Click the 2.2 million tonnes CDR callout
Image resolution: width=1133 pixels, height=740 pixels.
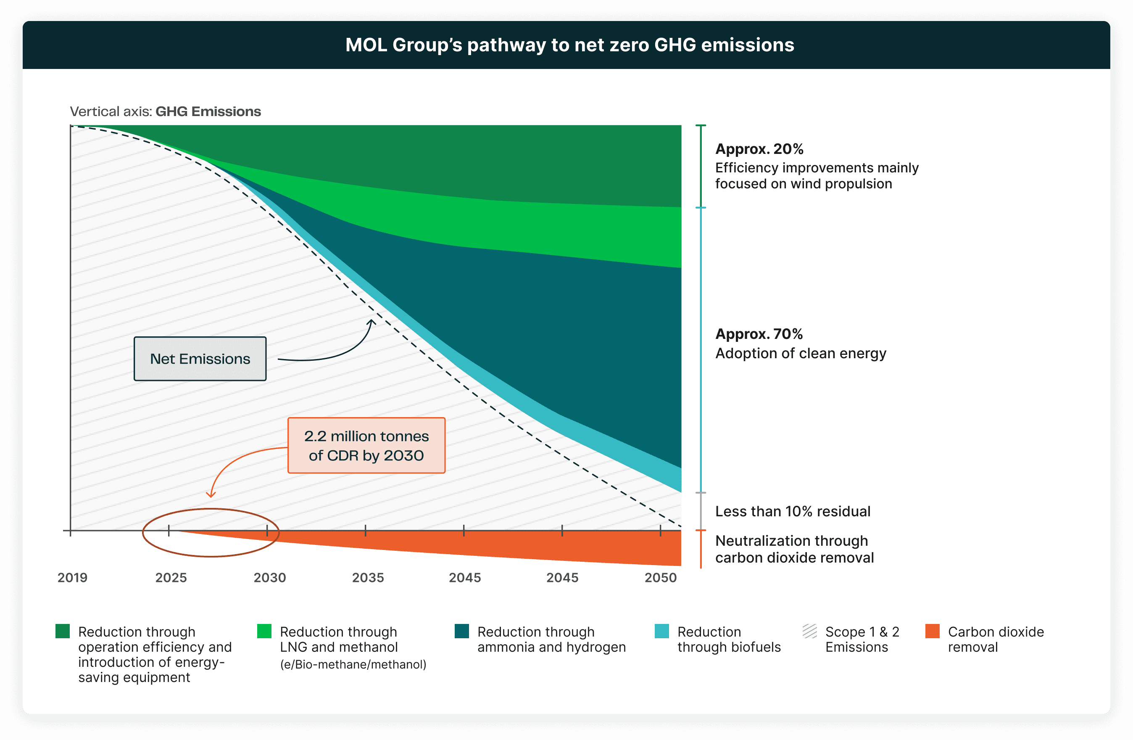366,445
